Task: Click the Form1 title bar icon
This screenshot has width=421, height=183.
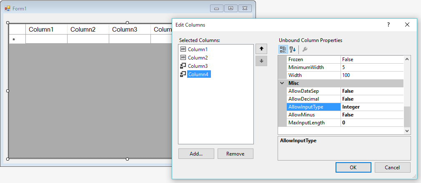Action: click(x=7, y=8)
